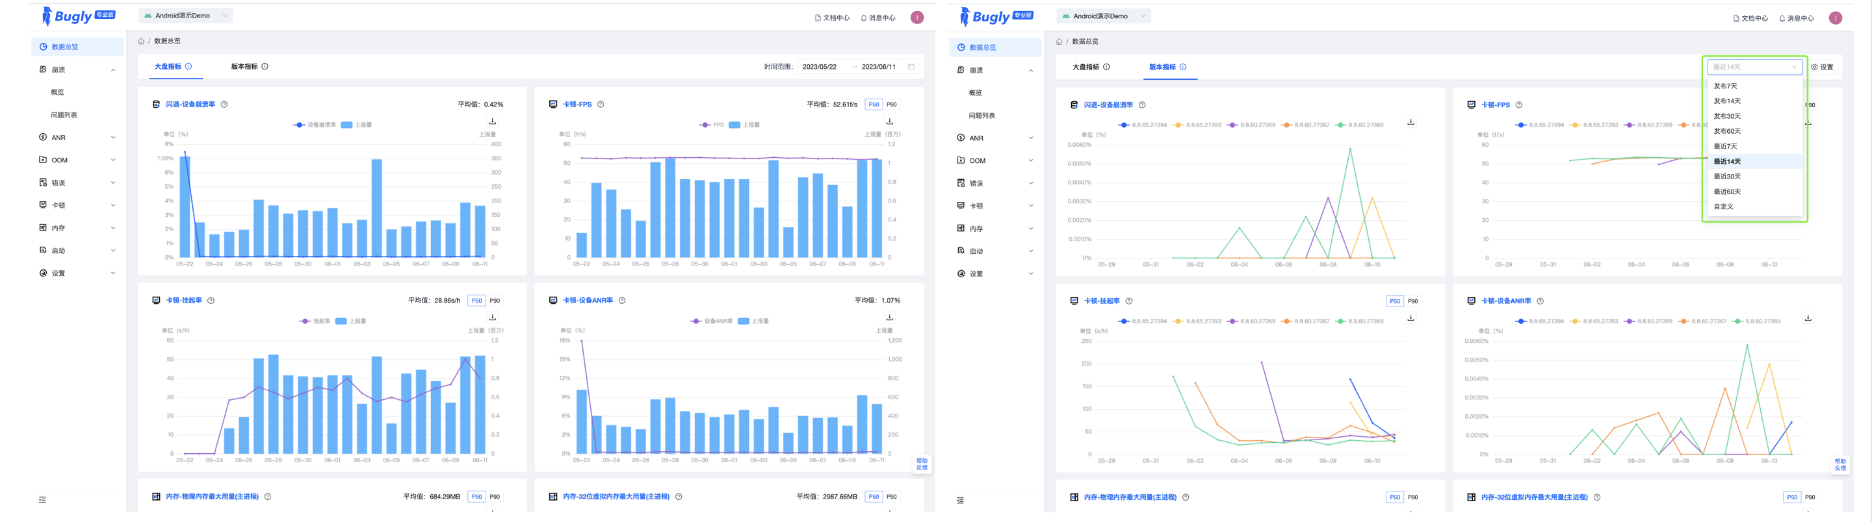Select P50 on 内存-32位虚拟内存 card in right screenshot
The height and width of the screenshot is (522, 1872).
click(1792, 497)
